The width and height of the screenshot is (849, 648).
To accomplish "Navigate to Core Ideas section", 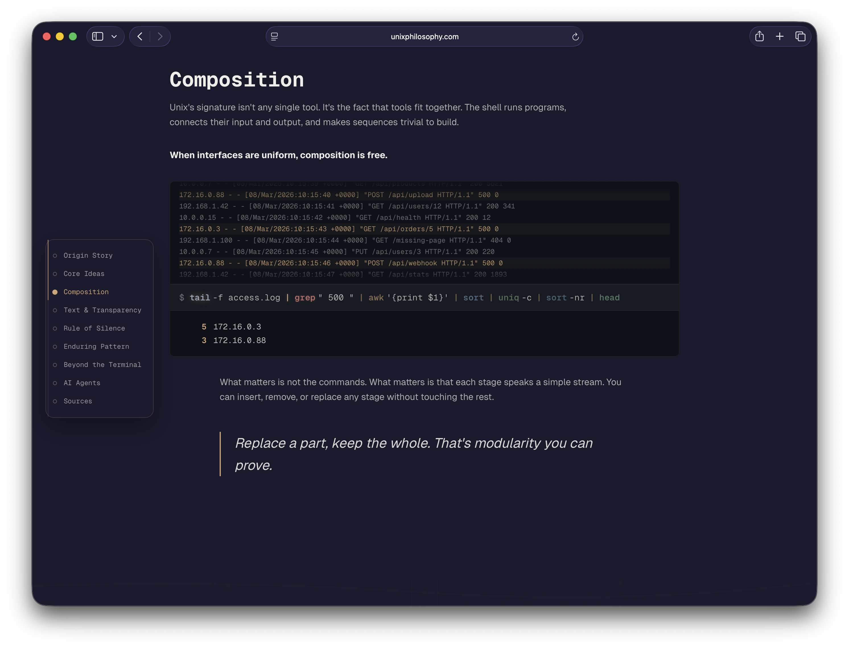I will tap(84, 273).
